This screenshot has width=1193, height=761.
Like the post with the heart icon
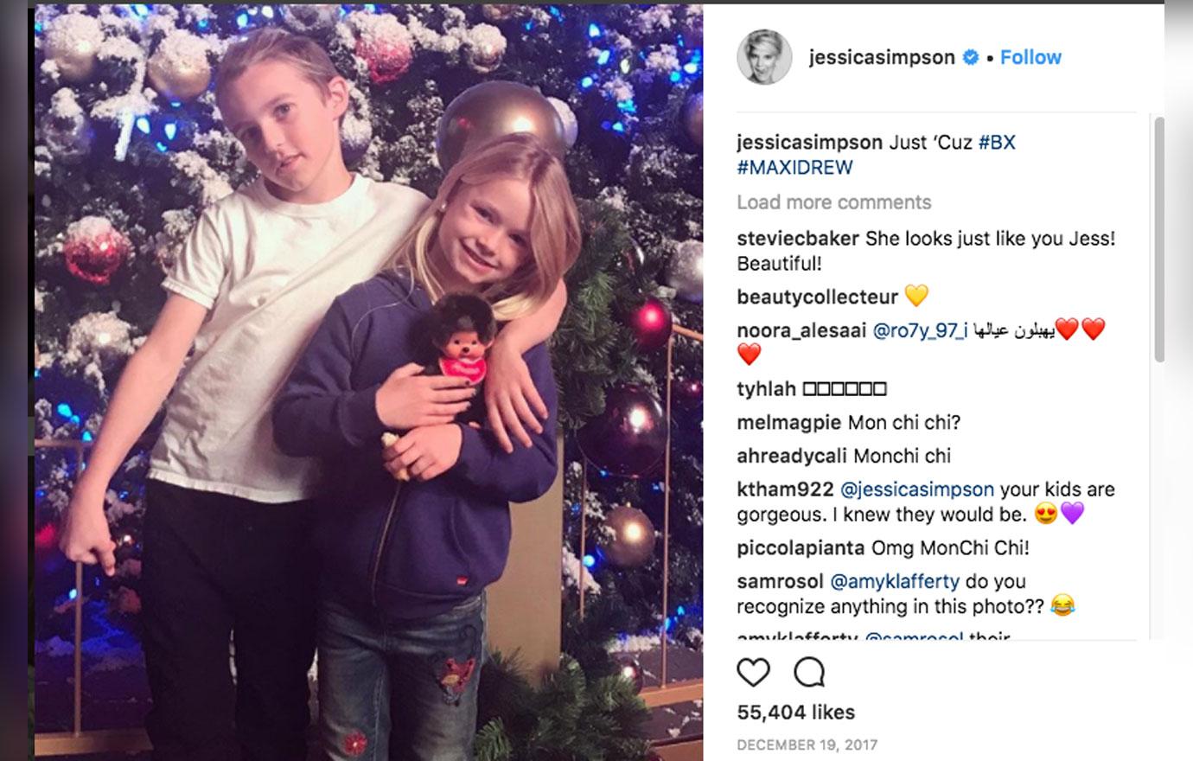coord(753,672)
